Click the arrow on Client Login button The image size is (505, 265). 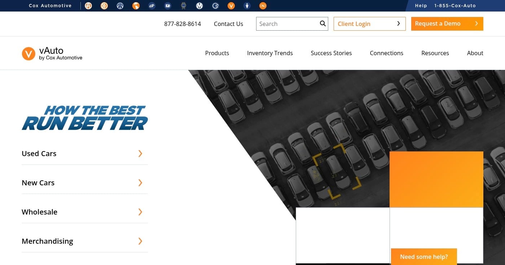click(399, 23)
